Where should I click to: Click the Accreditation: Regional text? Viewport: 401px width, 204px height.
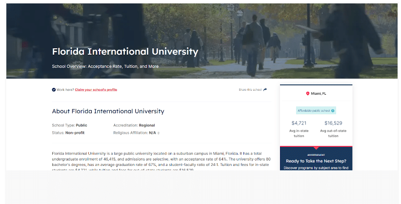(134, 125)
